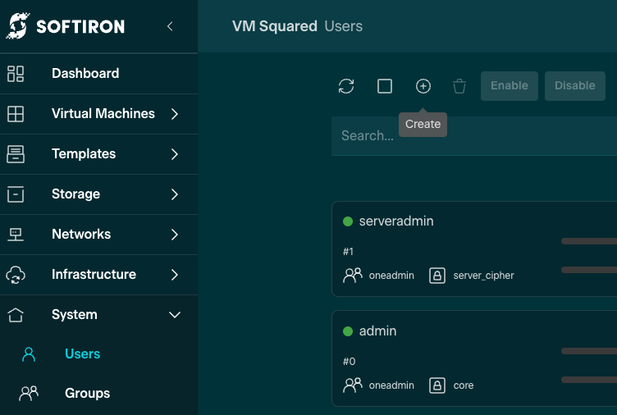Screen dimensions: 617x415
Task: Collapse the System menu section
Action: pyautogui.click(x=174, y=315)
